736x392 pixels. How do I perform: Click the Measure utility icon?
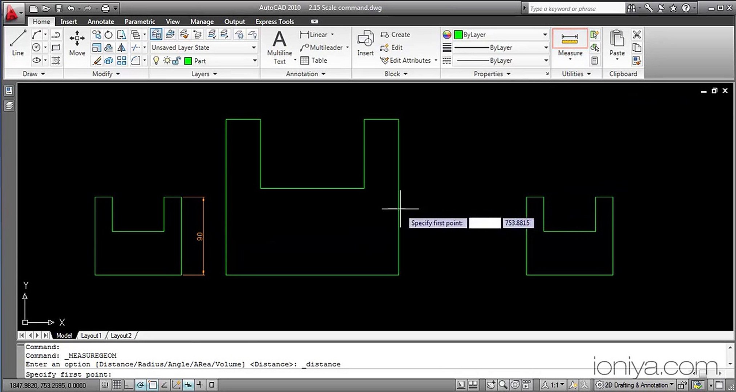tap(570, 38)
